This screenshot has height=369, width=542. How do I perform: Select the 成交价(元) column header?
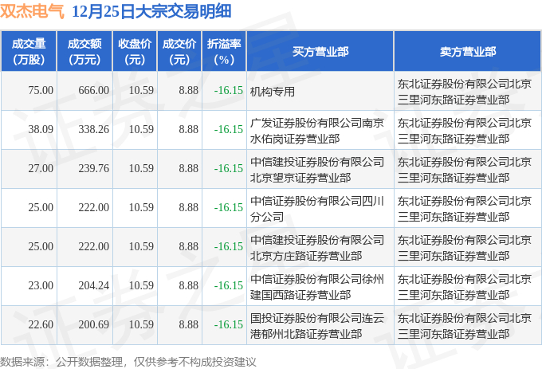pyautogui.click(x=179, y=52)
